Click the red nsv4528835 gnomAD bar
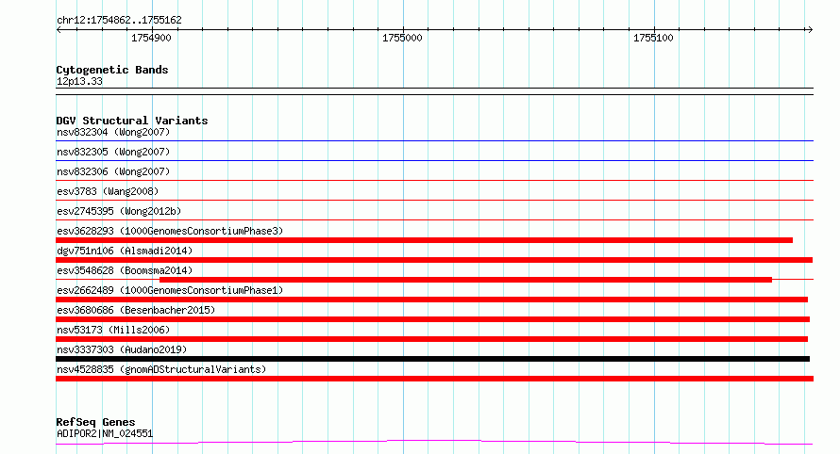Image resolution: width=840 pixels, height=454 pixels. [434, 379]
